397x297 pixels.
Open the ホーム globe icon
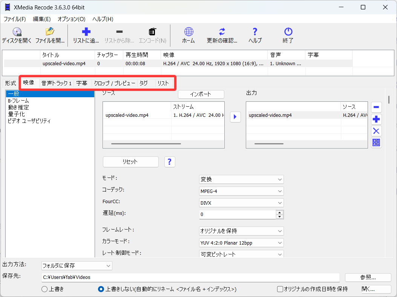pyautogui.click(x=189, y=32)
